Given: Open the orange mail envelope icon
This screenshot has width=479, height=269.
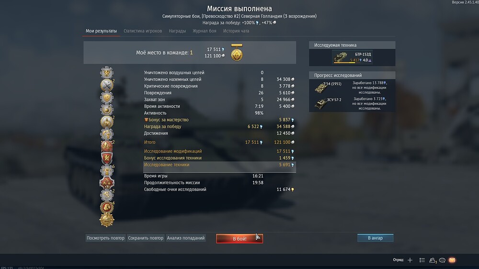Looking at the screenshot, I should point(452,260).
